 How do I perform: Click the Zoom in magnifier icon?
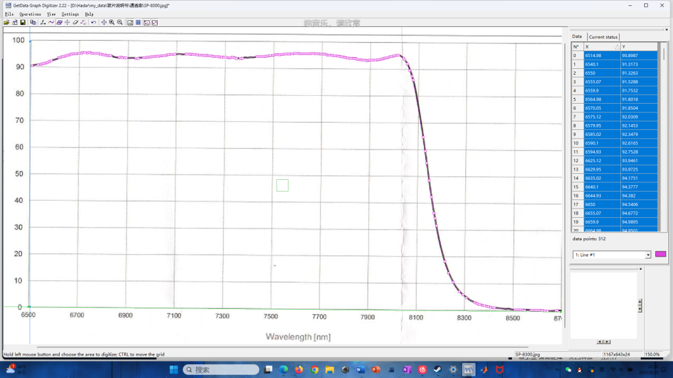pos(112,22)
